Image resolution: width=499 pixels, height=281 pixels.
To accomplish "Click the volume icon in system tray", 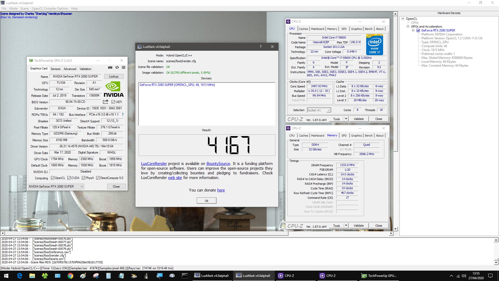I will point(464,276).
